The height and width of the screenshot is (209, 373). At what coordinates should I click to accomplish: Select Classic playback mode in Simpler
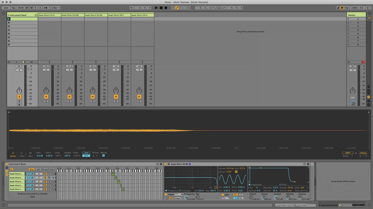13,154
